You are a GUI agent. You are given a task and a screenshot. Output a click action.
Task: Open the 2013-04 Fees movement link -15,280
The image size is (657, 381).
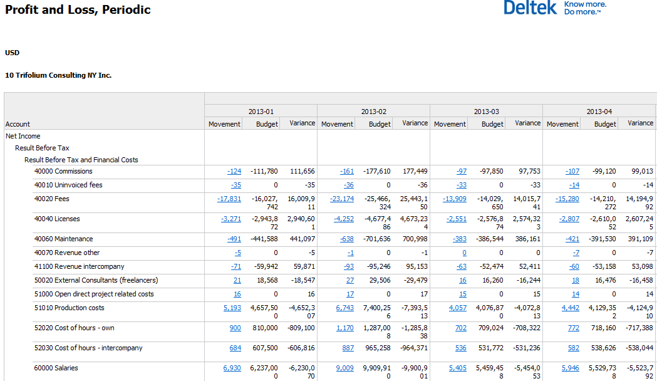pyautogui.click(x=567, y=199)
